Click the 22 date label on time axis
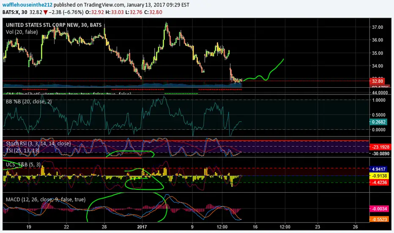The image size is (394, 233). pos(66,227)
